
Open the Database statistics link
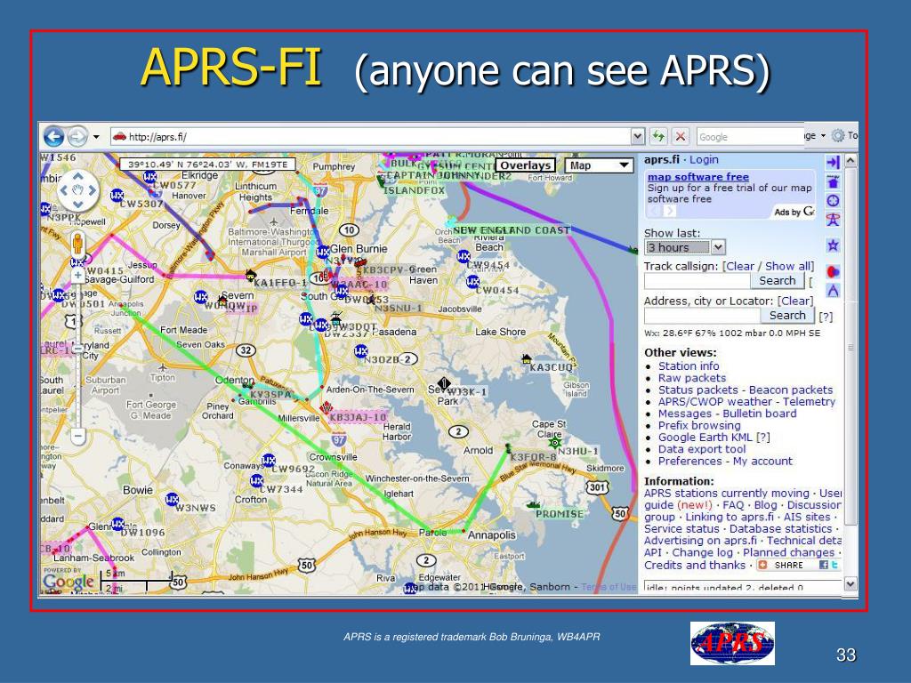[780, 528]
